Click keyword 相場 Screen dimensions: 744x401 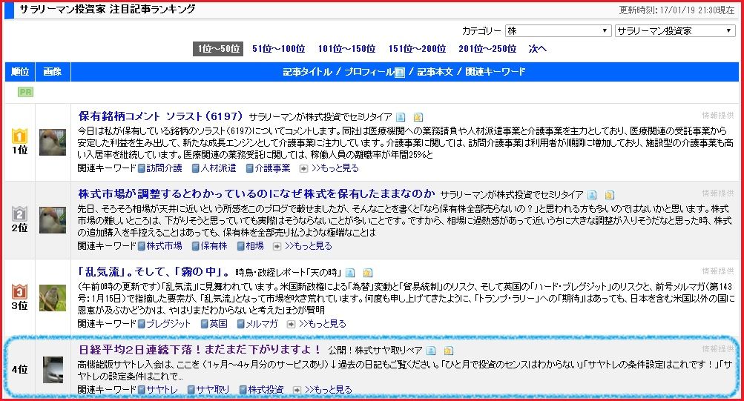(x=254, y=245)
